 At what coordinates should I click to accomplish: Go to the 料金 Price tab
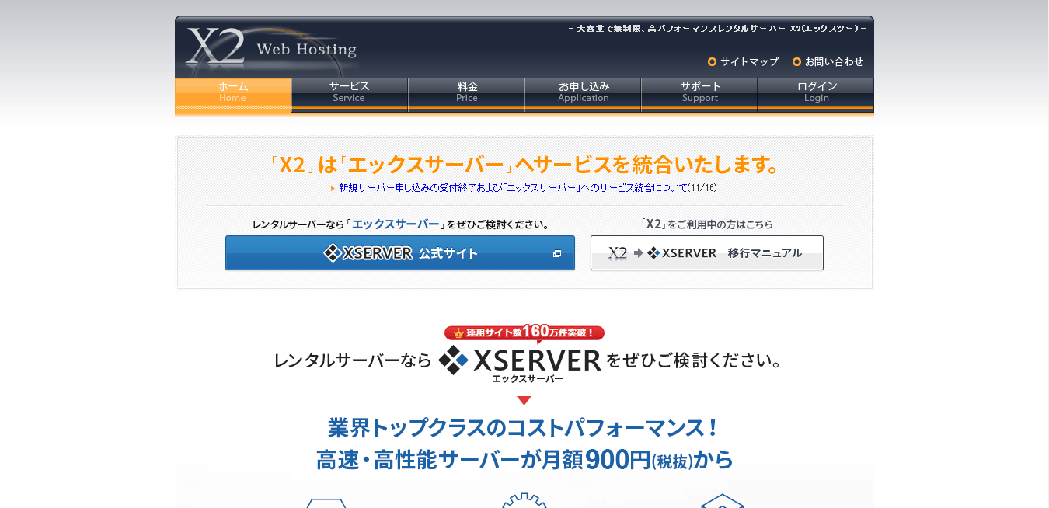[x=466, y=96]
